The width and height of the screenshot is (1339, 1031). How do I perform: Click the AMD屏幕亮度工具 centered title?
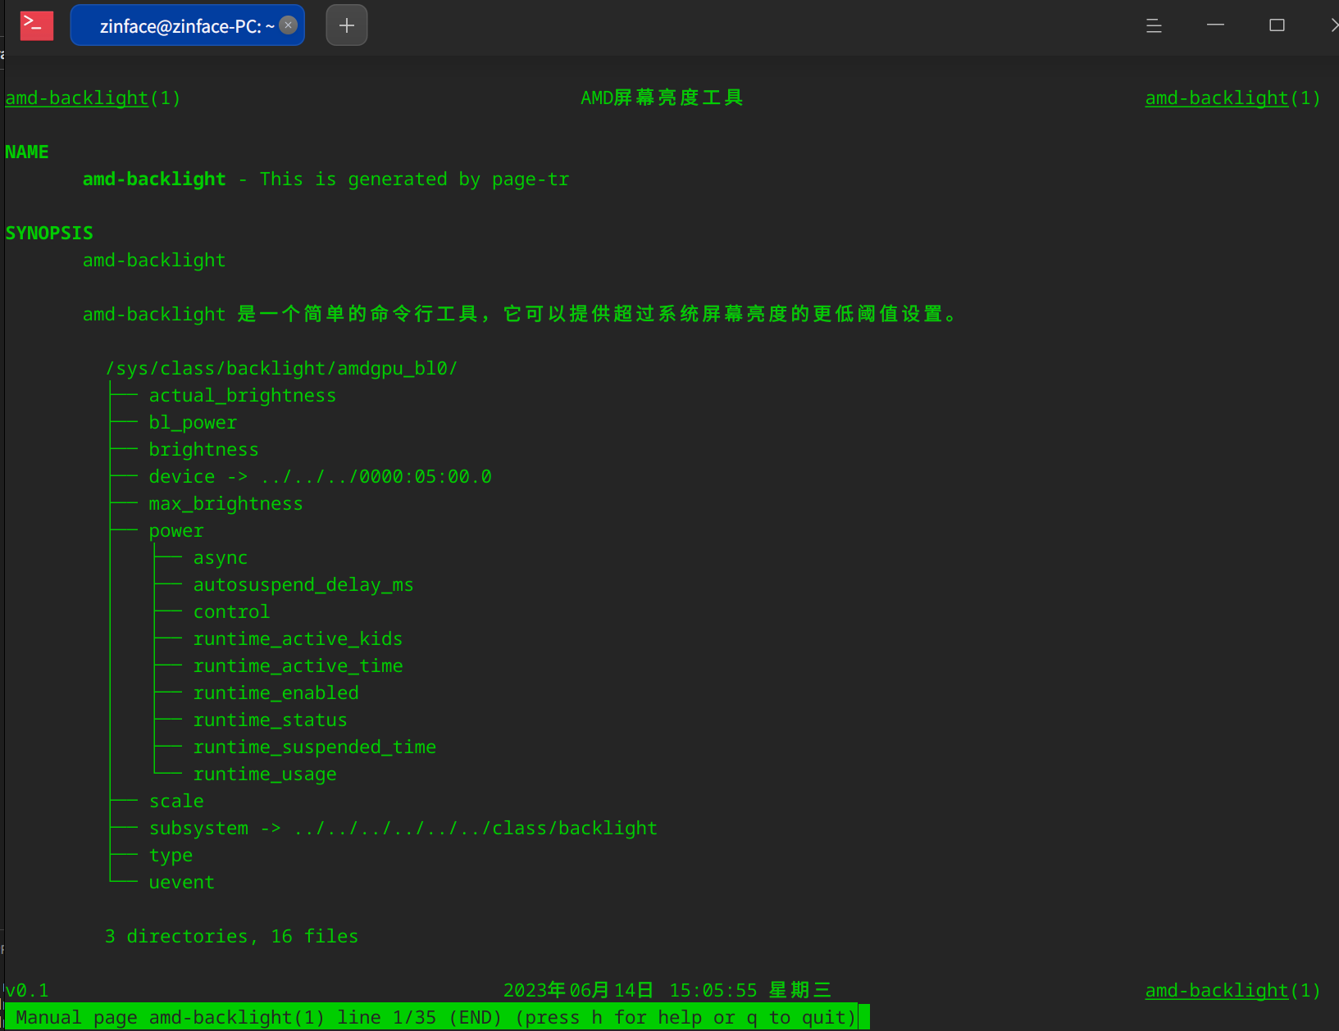pyautogui.click(x=662, y=98)
